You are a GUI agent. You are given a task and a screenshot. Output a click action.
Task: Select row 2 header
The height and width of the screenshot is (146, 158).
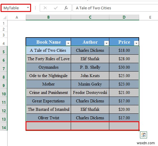click(x=4, y=29)
